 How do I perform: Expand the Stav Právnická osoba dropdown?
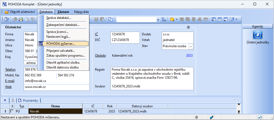click(191, 46)
